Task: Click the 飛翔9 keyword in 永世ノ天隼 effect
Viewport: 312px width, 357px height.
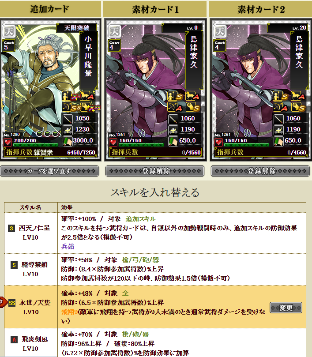Action: [x=69, y=312]
